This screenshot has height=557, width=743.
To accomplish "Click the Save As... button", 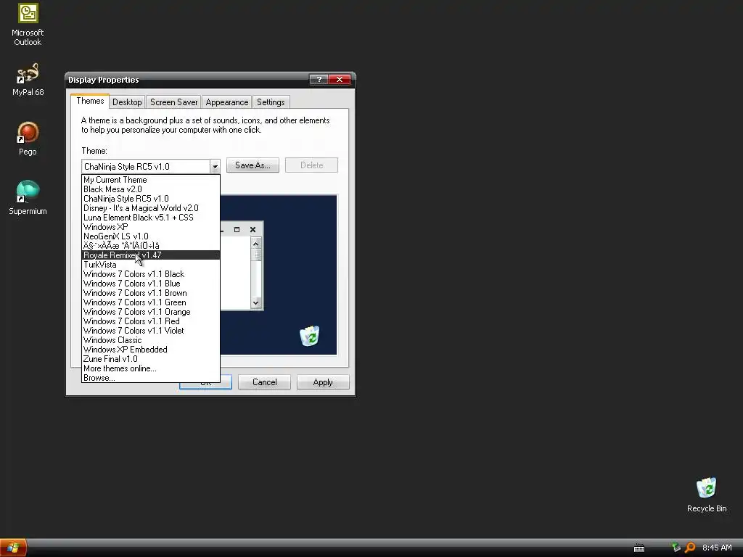I will [253, 165].
